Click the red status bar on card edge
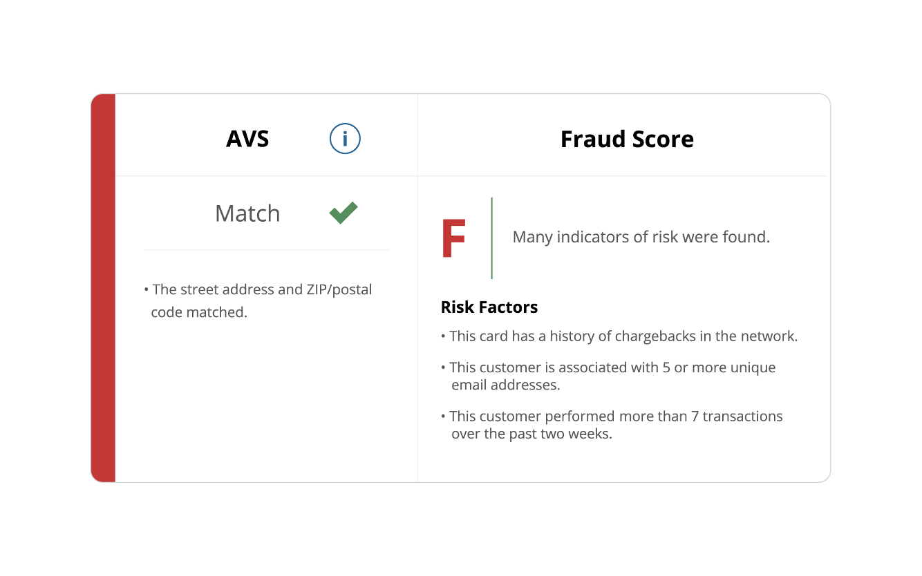 (103, 287)
